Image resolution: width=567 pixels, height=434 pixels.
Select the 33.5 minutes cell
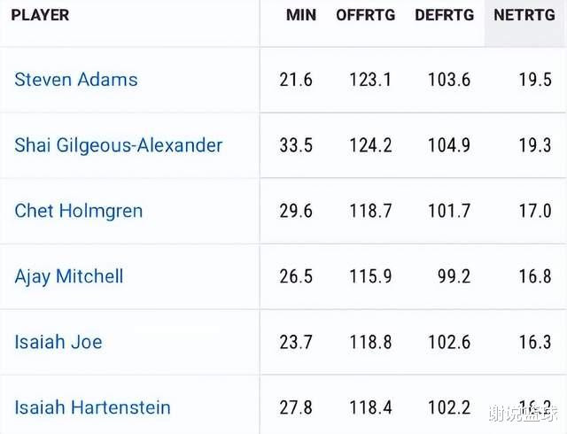[x=296, y=145]
